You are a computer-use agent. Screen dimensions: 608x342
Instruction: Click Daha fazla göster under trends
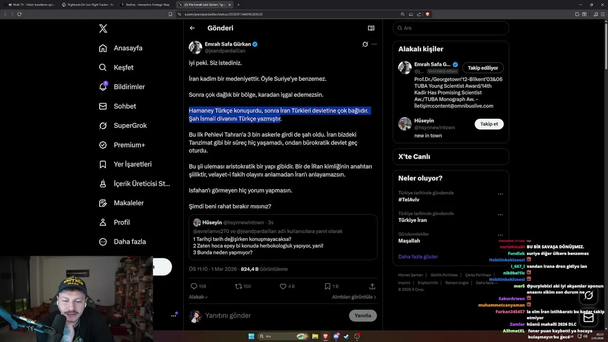tap(418, 256)
